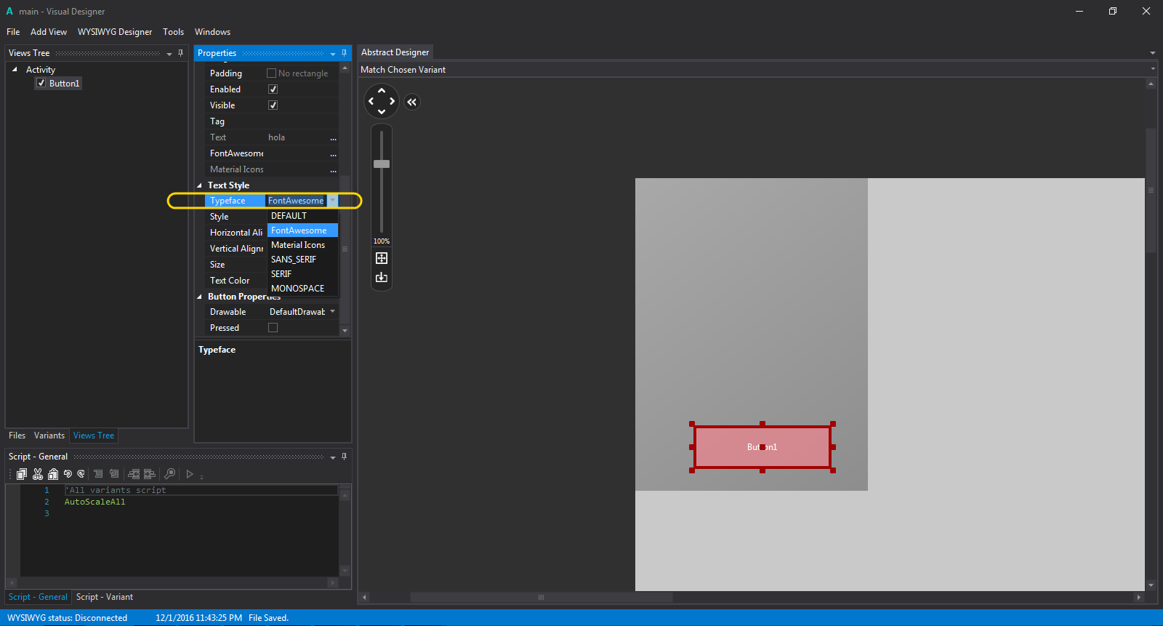The height and width of the screenshot is (626, 1163).
Task: Click the Text property value hola
Action: [x=276, y=137]
